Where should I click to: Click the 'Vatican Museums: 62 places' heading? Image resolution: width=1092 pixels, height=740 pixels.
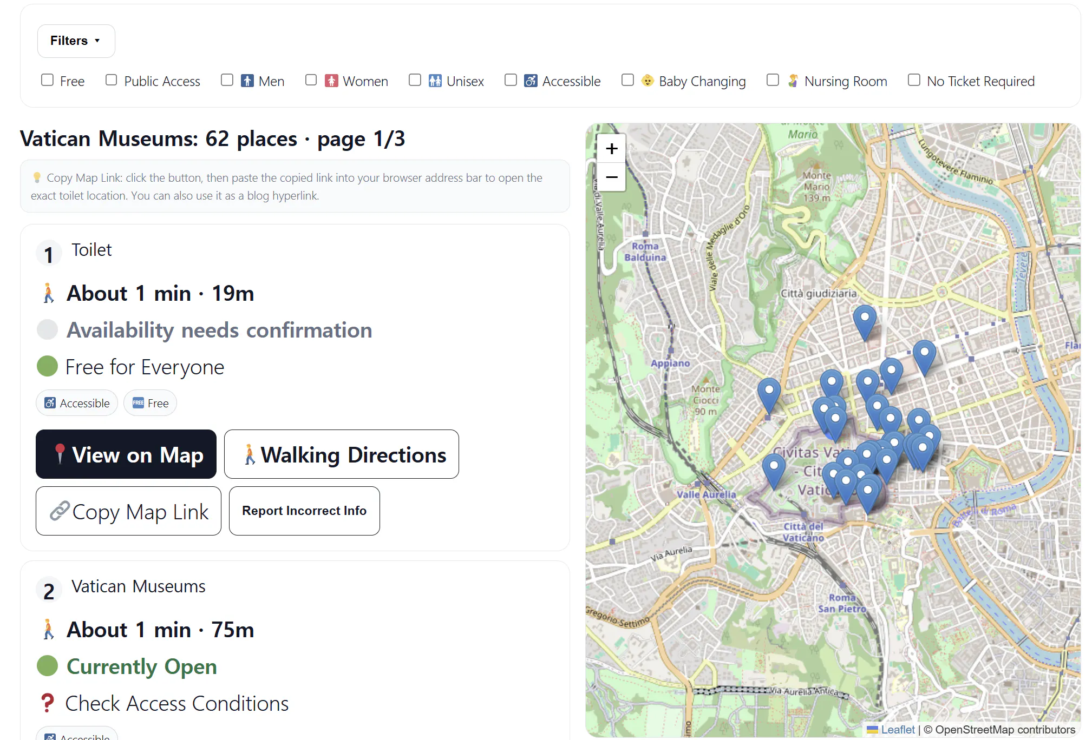point(159,139)
